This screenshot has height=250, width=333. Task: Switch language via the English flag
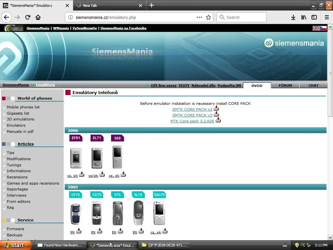(x=316, y=28)
